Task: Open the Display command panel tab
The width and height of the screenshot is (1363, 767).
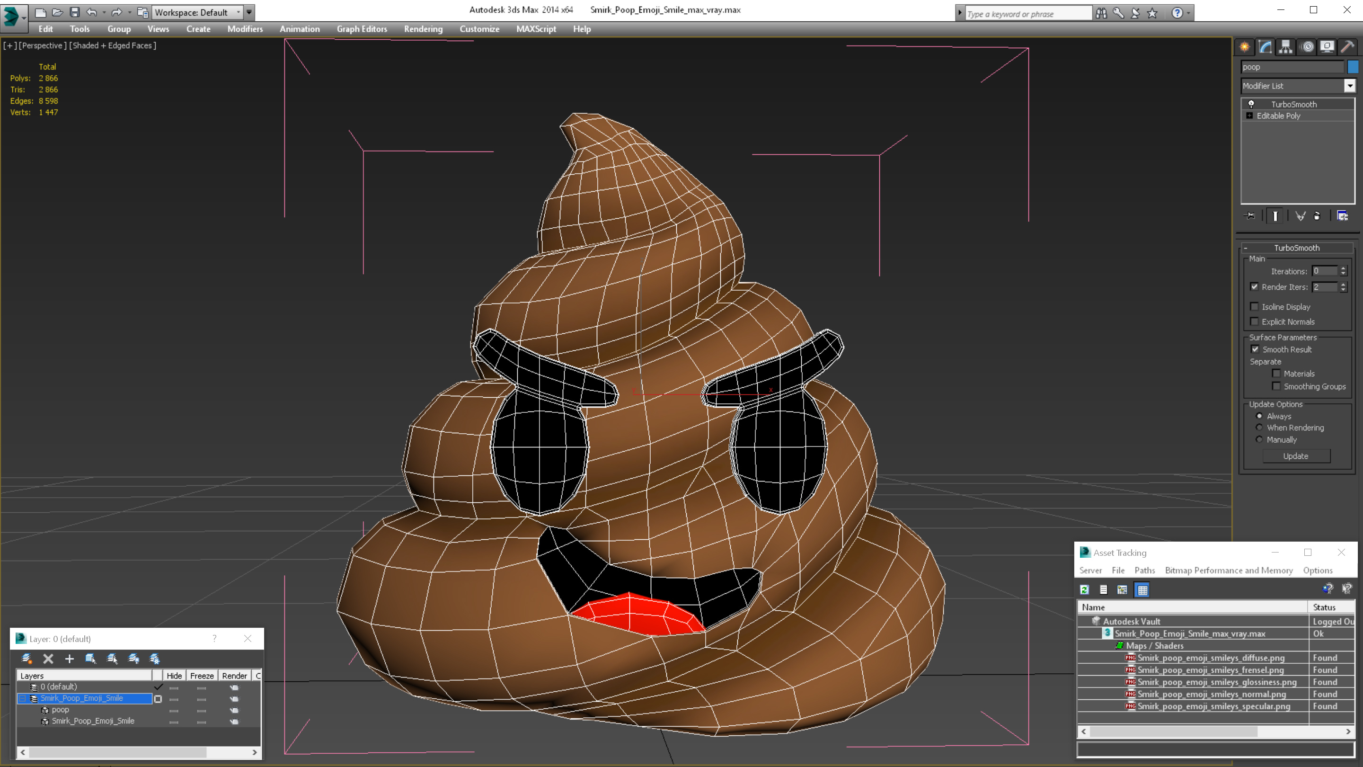Action: tap(1327, 47)
